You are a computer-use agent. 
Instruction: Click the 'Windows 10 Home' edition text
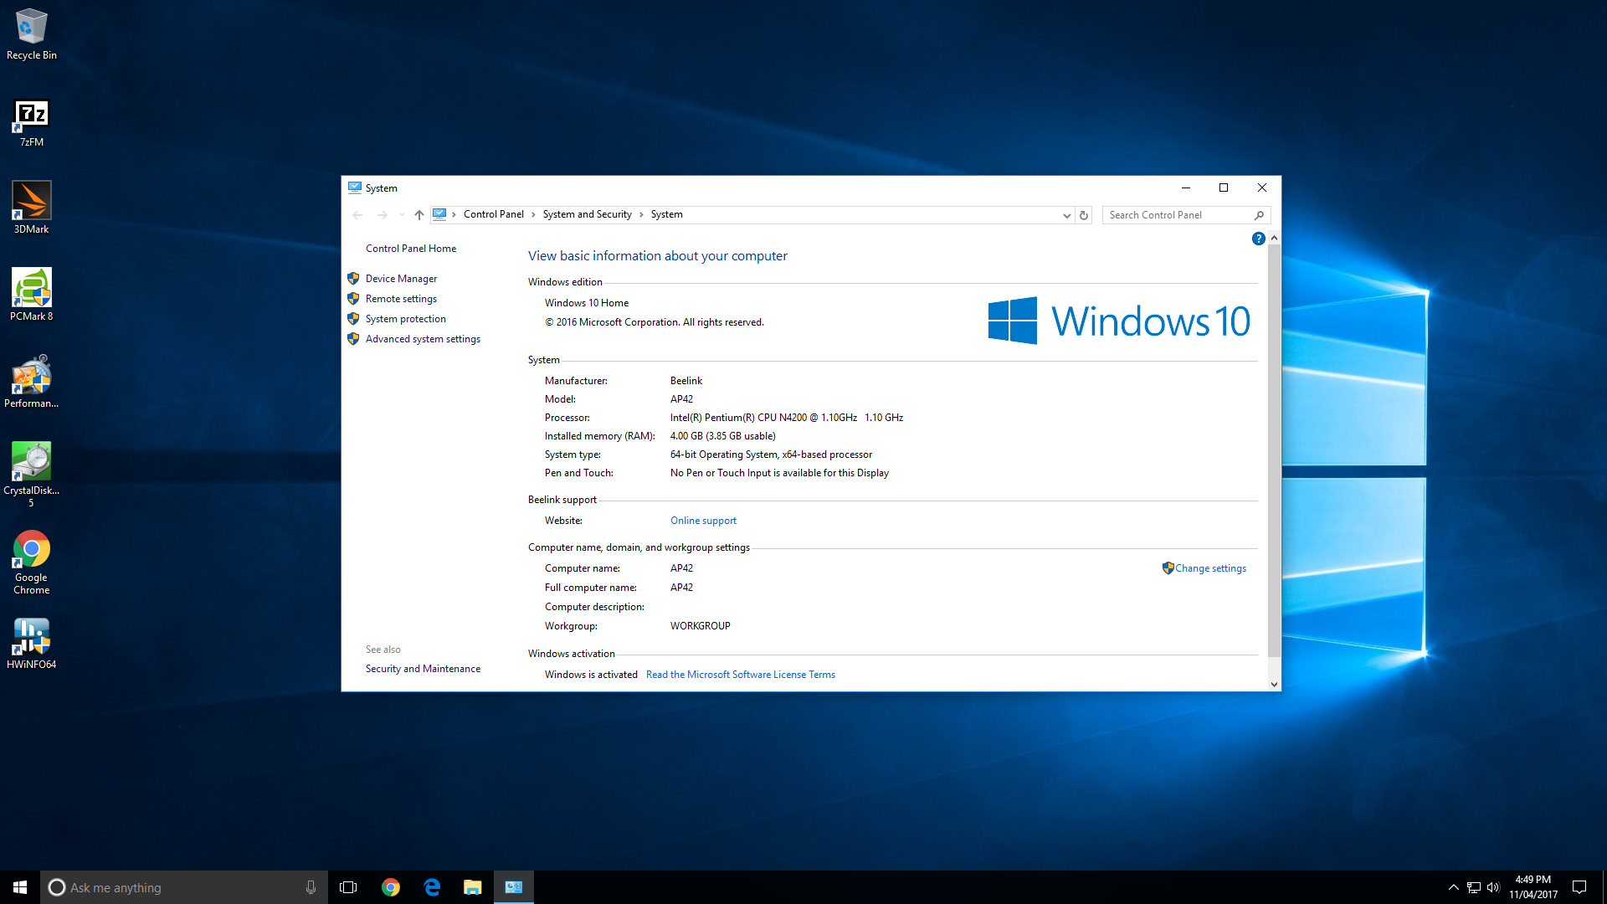tap(587, 303)
